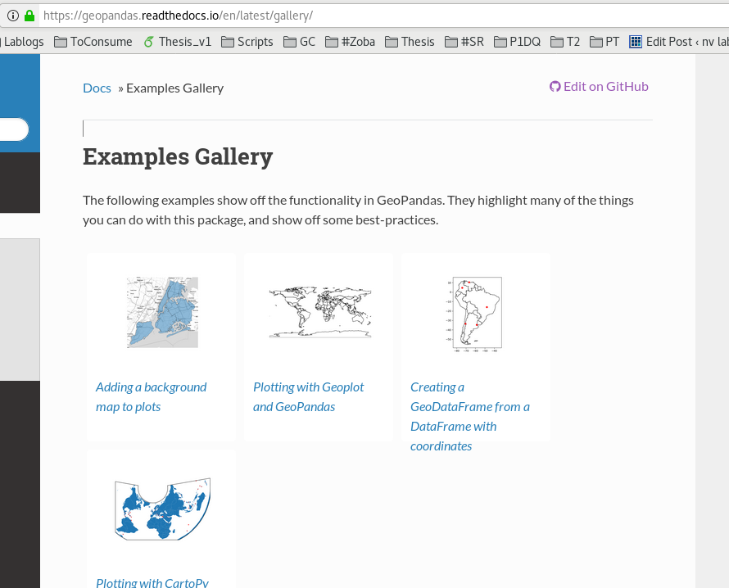Open the Lablogs item on the bookmarks bar

coord(22,41)
